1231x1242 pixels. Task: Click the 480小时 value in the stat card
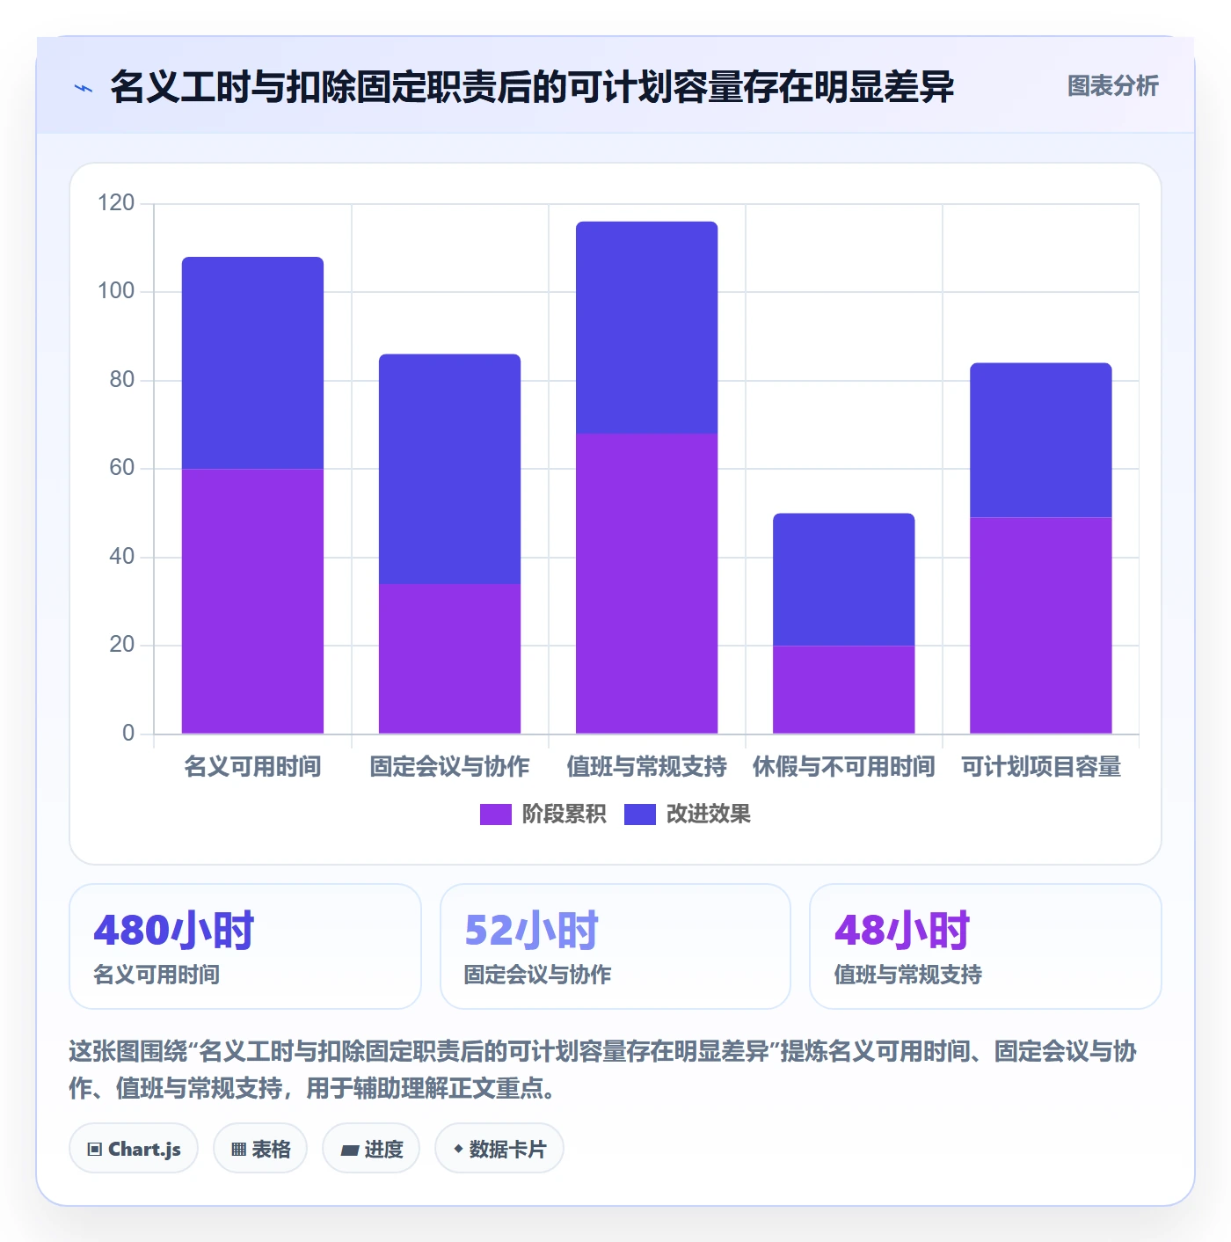[x=174, y=931]
